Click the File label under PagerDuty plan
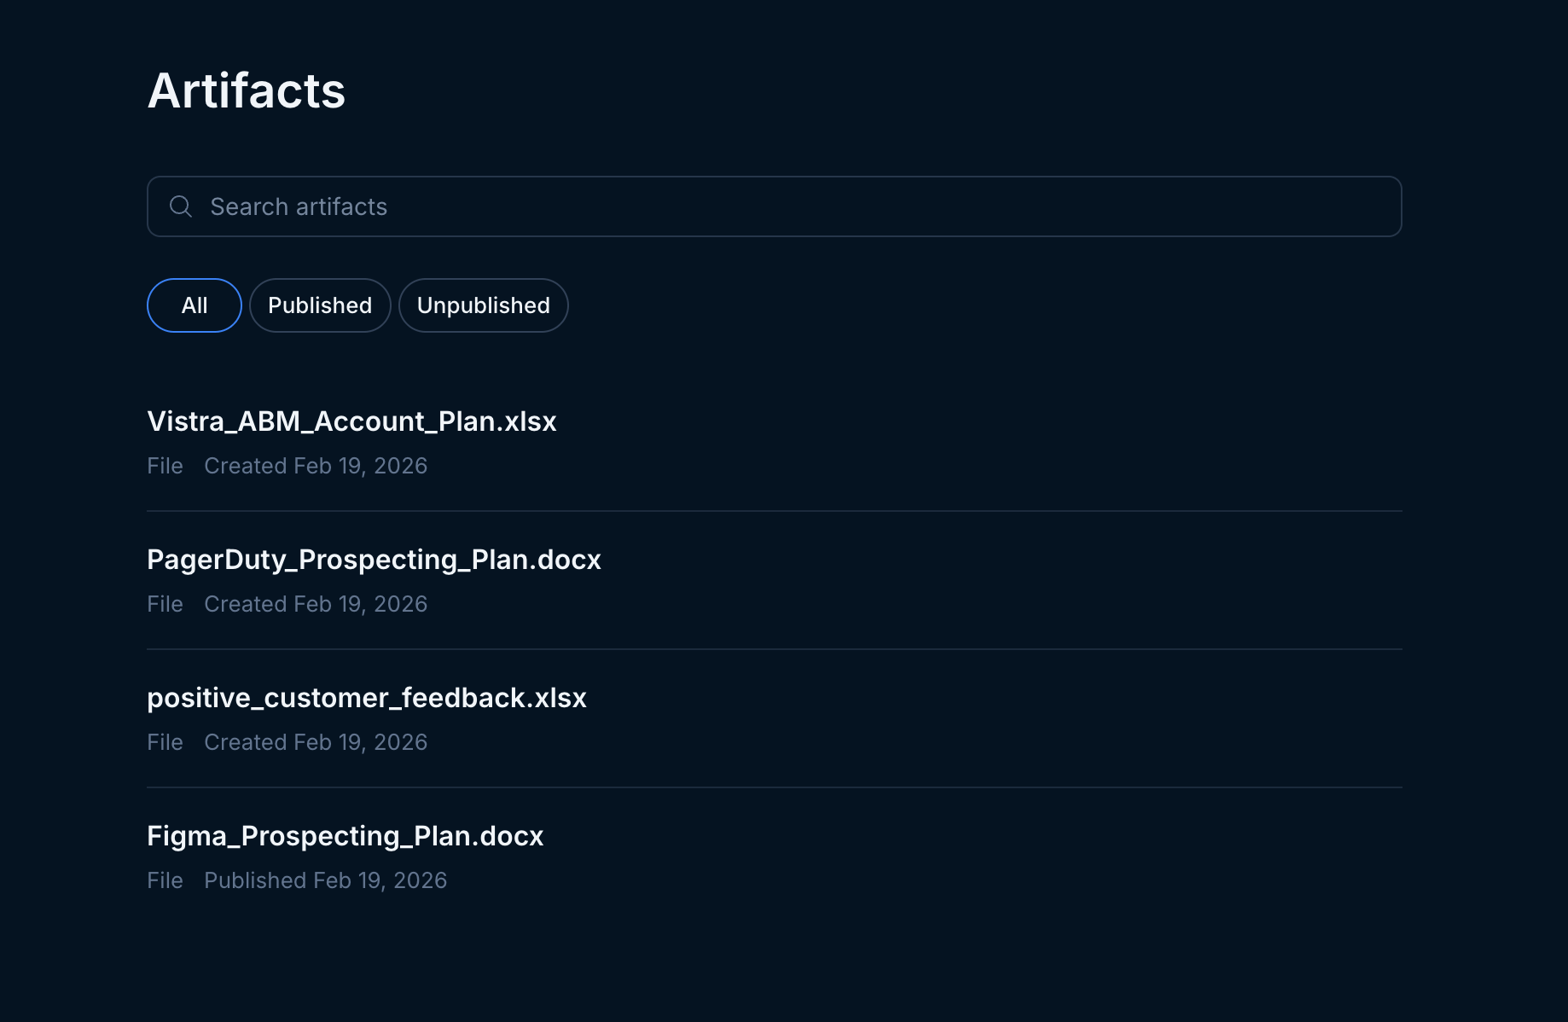This screenshot has width=1568, height=1022. (x=165, y=604)
